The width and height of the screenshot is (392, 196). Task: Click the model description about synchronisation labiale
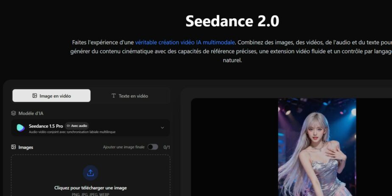pyautogui.click(x=72, y=132)
